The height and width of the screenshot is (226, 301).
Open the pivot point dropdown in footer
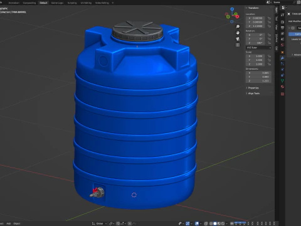tap(111, 223)
